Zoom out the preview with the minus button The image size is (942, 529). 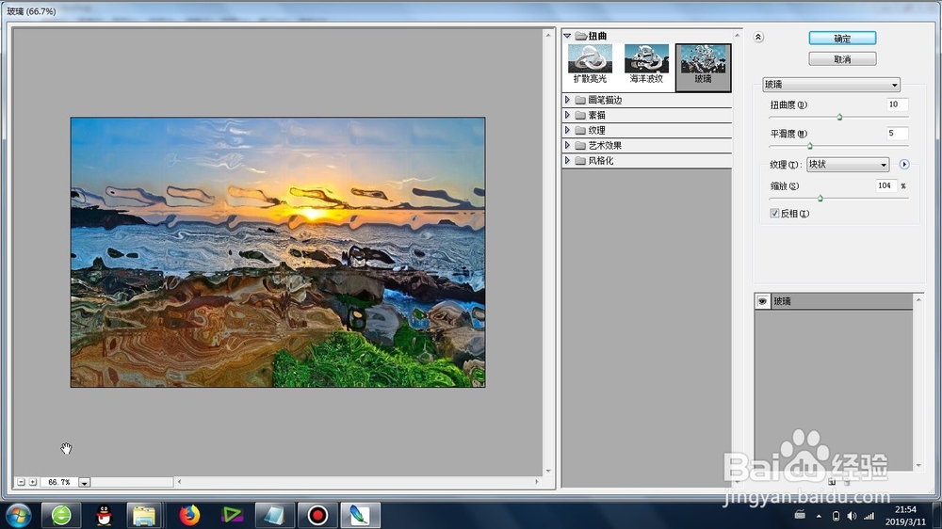21,482
